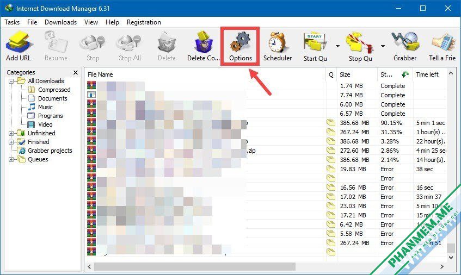461x275 pixels.
Task: Click the 31.35% status cell
Action: 391,132
